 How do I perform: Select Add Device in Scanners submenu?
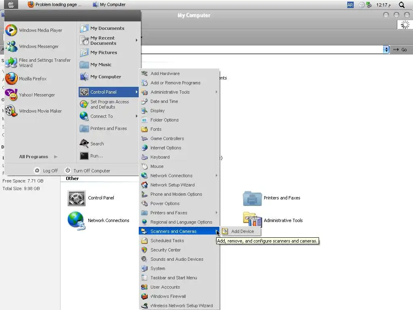coord(241,231)
